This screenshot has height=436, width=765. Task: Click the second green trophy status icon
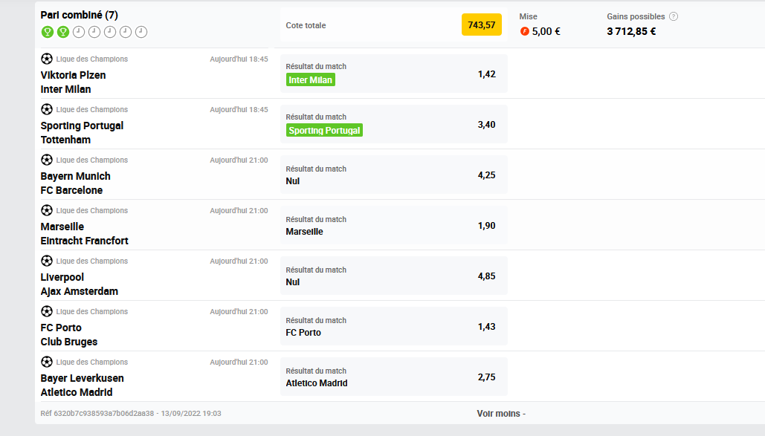tap(63, 32)
